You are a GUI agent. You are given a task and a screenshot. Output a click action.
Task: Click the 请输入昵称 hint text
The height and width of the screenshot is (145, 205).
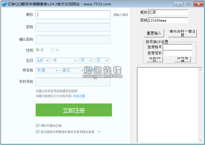121,15
